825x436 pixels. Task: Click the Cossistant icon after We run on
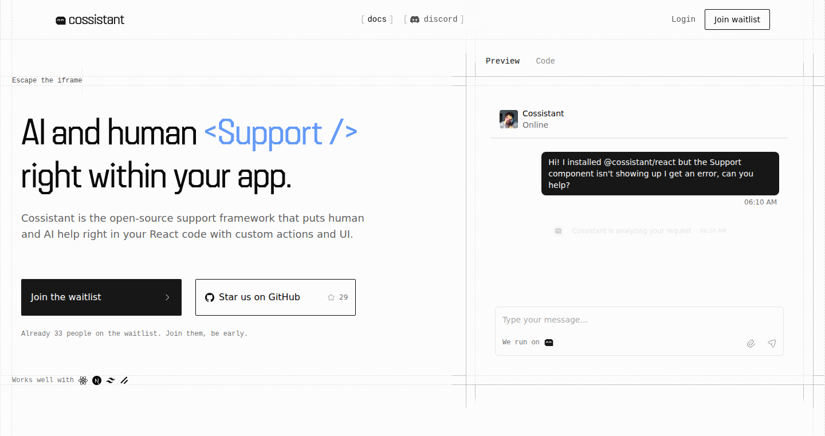click(549, 343)
